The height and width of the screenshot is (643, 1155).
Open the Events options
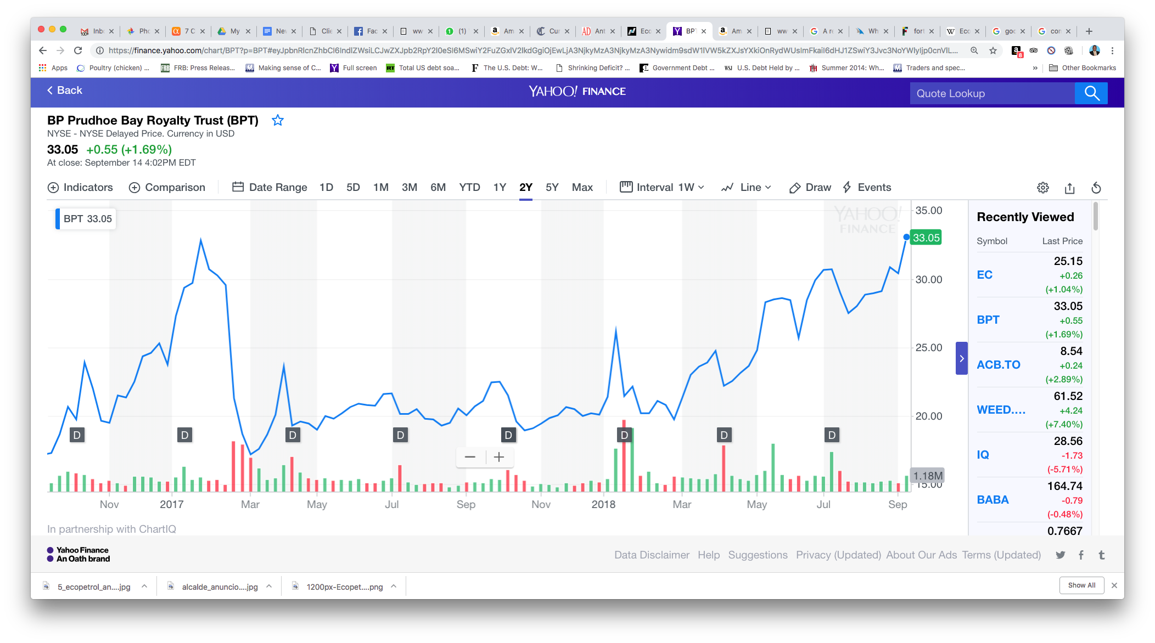point(867,188)
